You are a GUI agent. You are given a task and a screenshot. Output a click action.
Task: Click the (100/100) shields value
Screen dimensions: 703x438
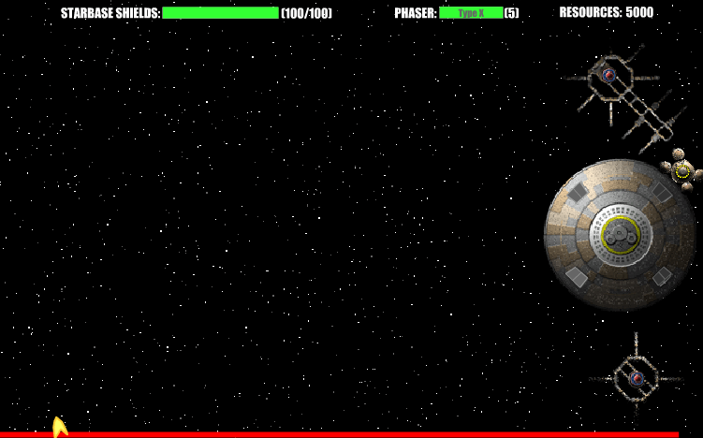[x=307, y=13]
